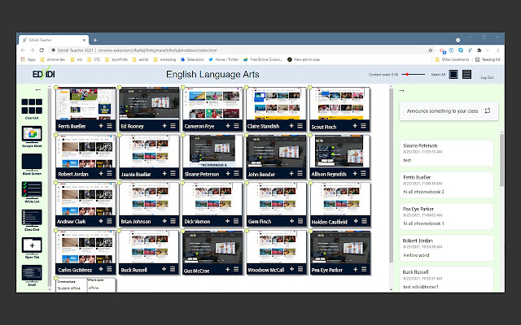Collapse the right announcements panel with the arrow
The image size is (521, 325).
(x=402, y=90)
